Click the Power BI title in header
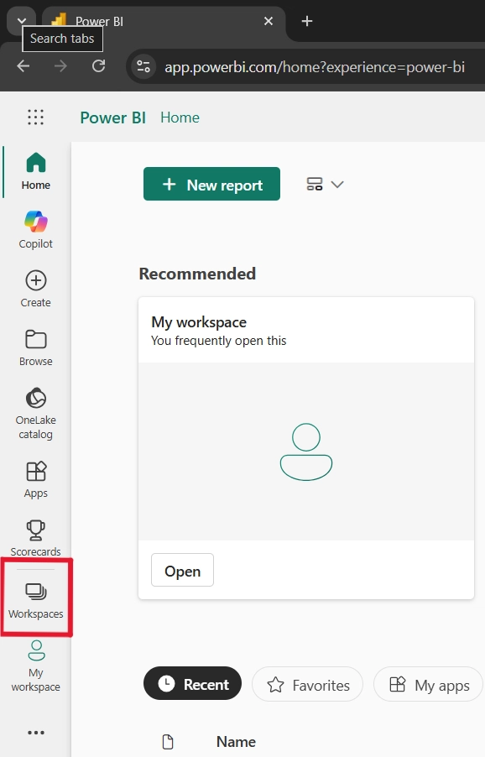485x757 pixels. point(113,117)
